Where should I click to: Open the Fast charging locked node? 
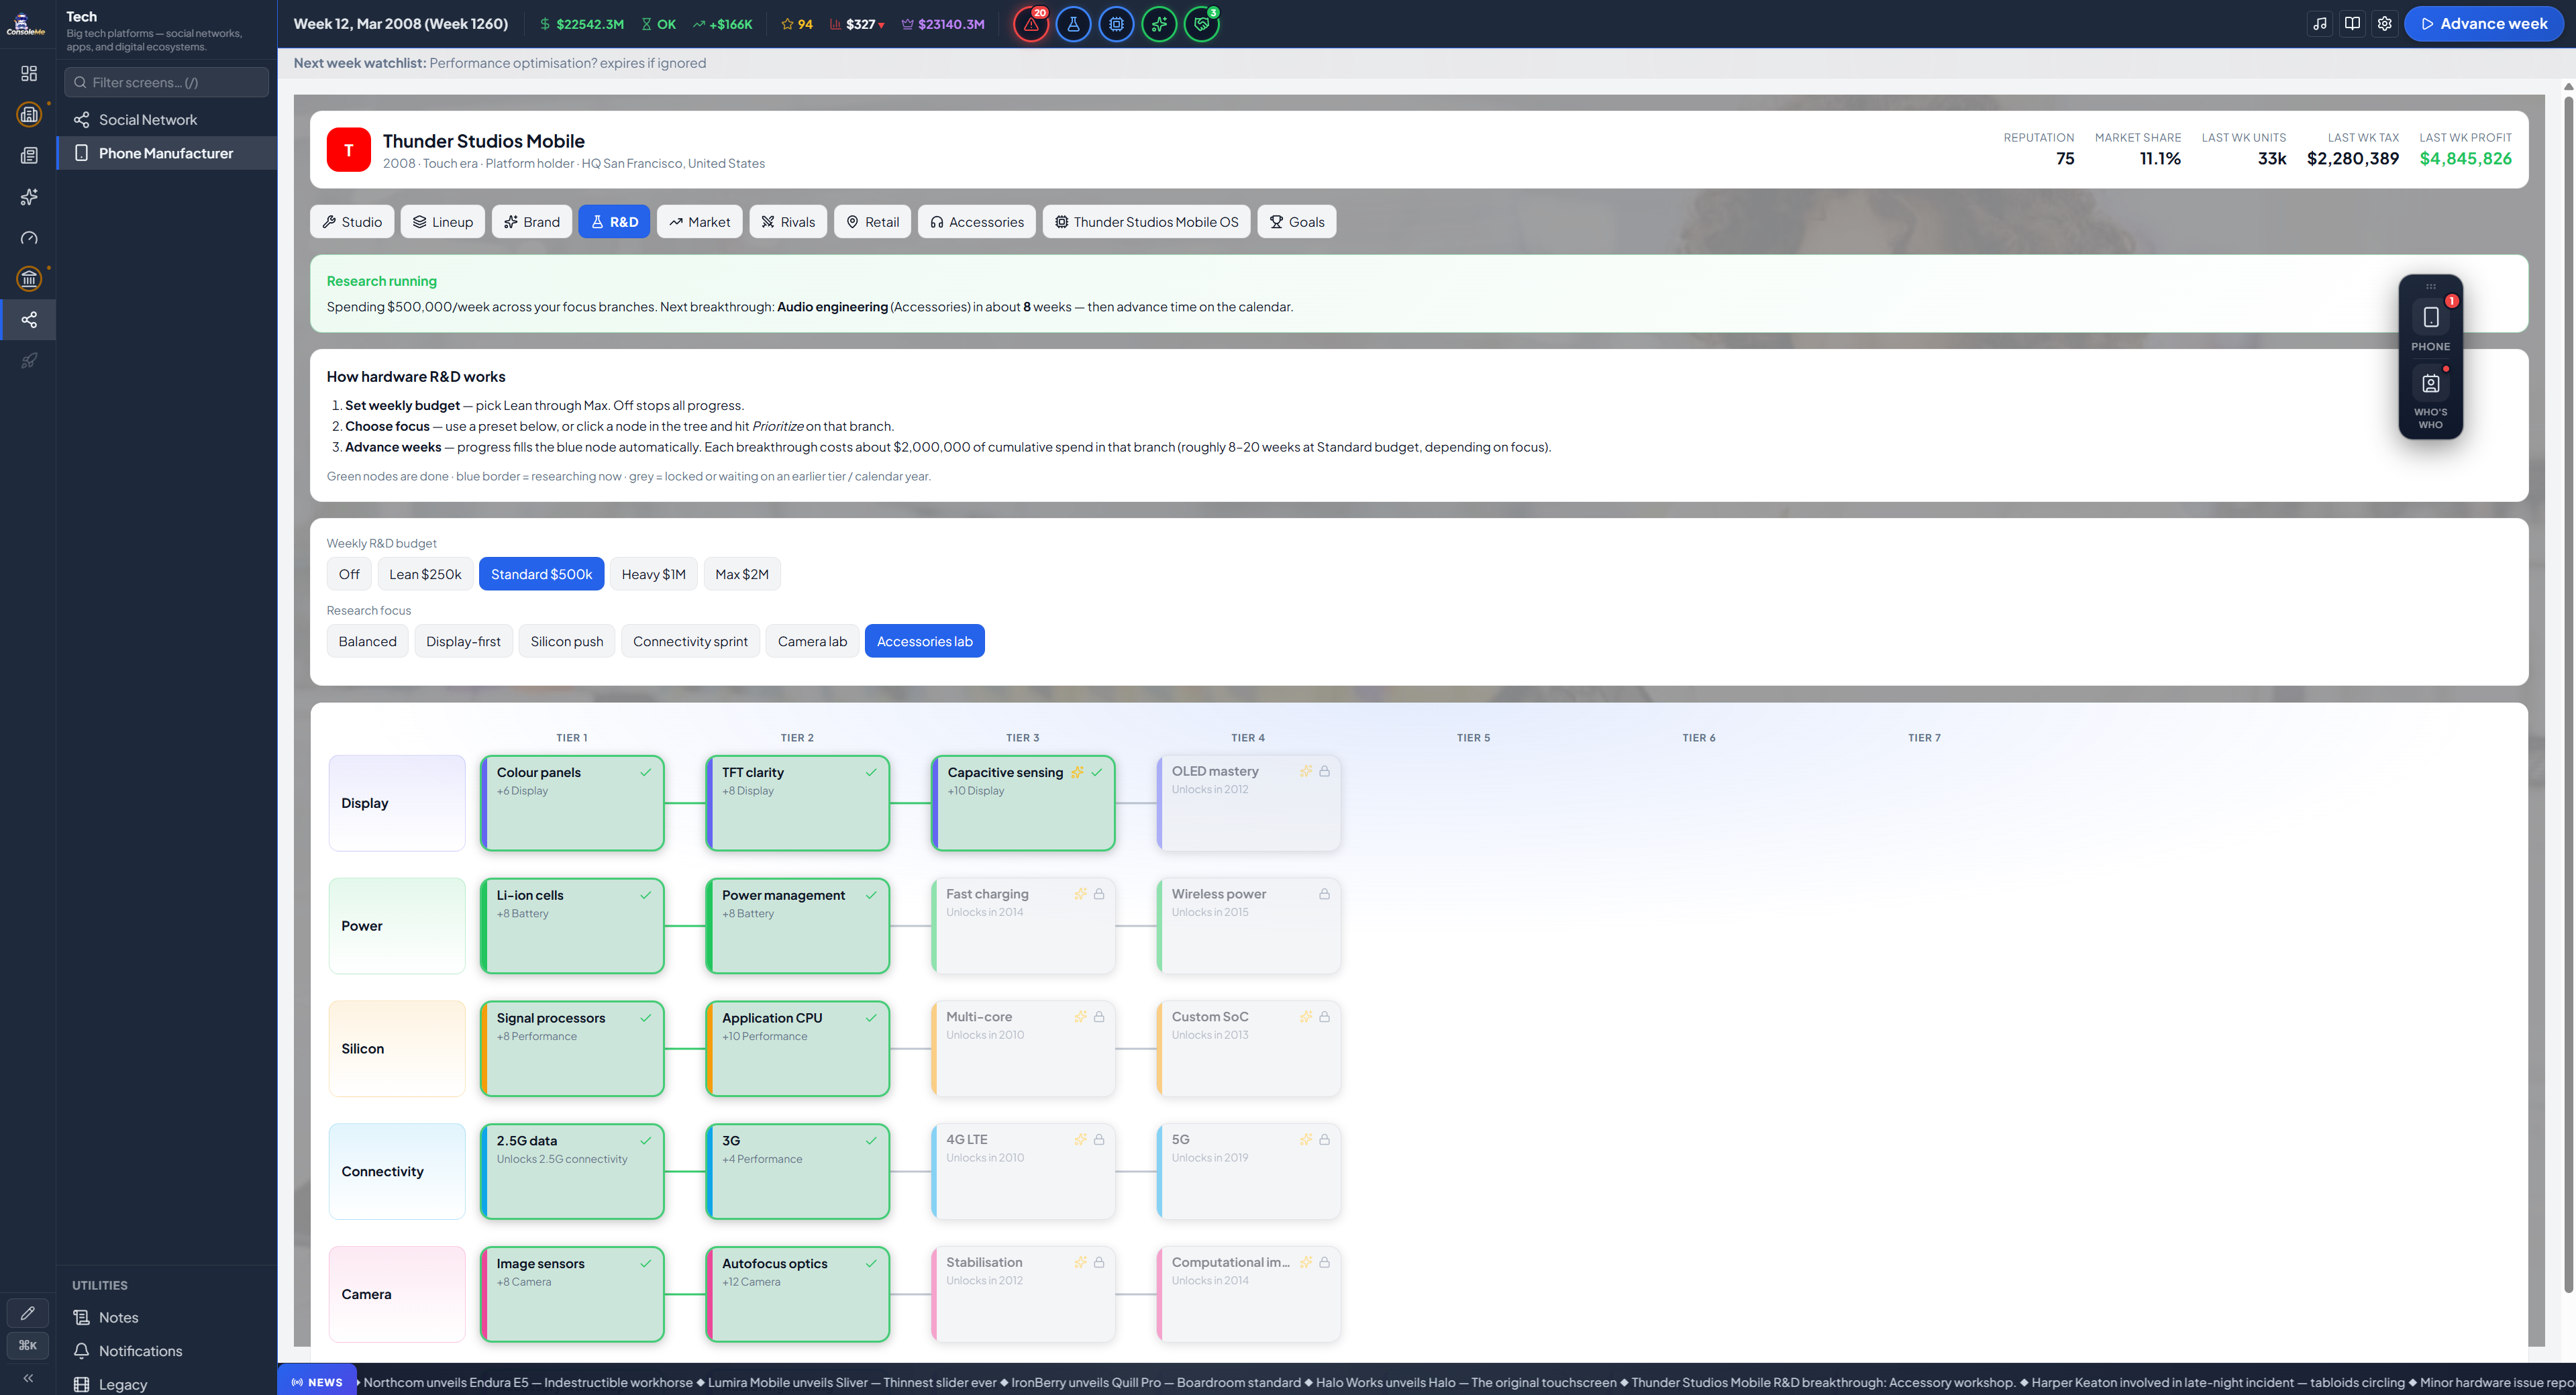point(1023,925)
